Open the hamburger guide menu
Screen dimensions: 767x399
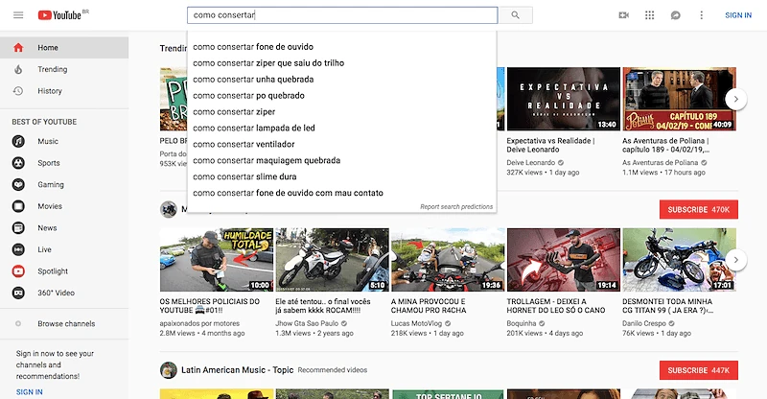18,15
